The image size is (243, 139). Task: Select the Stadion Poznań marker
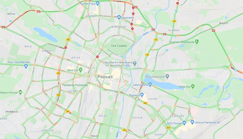20,92
